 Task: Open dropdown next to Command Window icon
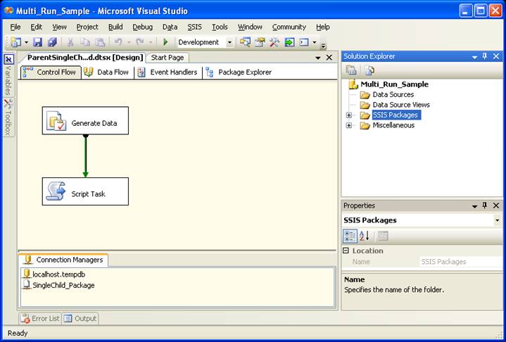point(315,42)
